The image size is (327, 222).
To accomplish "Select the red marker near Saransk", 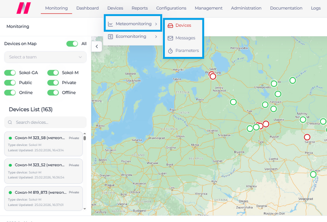I will (307, 137).
